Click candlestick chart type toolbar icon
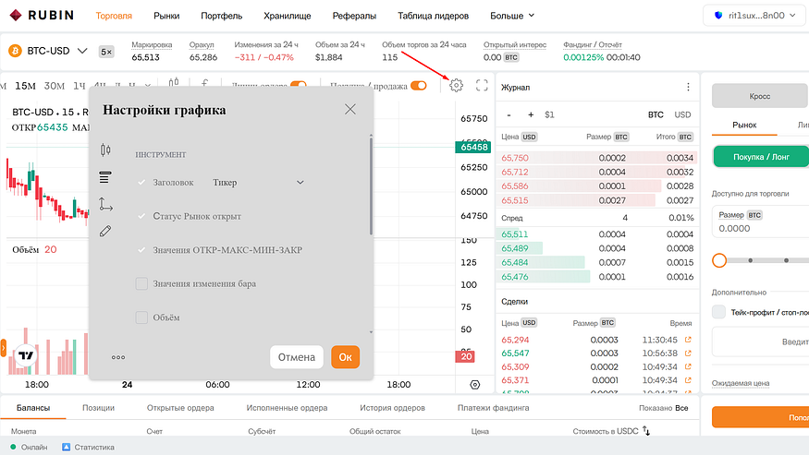 [x=174, y=82]
